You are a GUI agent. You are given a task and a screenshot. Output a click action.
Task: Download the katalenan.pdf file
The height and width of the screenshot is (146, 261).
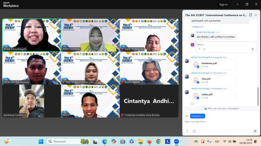198,67
